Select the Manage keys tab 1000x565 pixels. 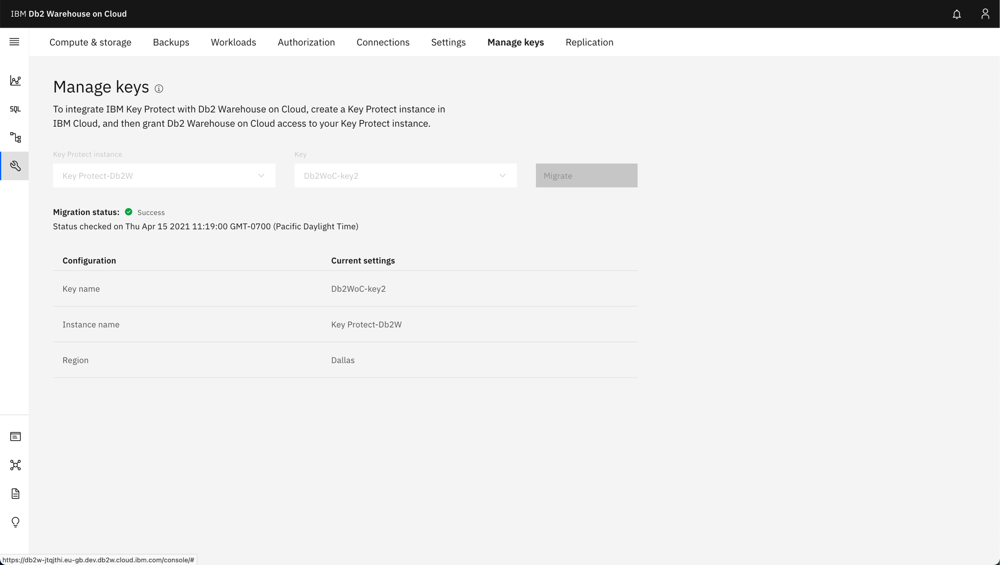tap(515, 42)
